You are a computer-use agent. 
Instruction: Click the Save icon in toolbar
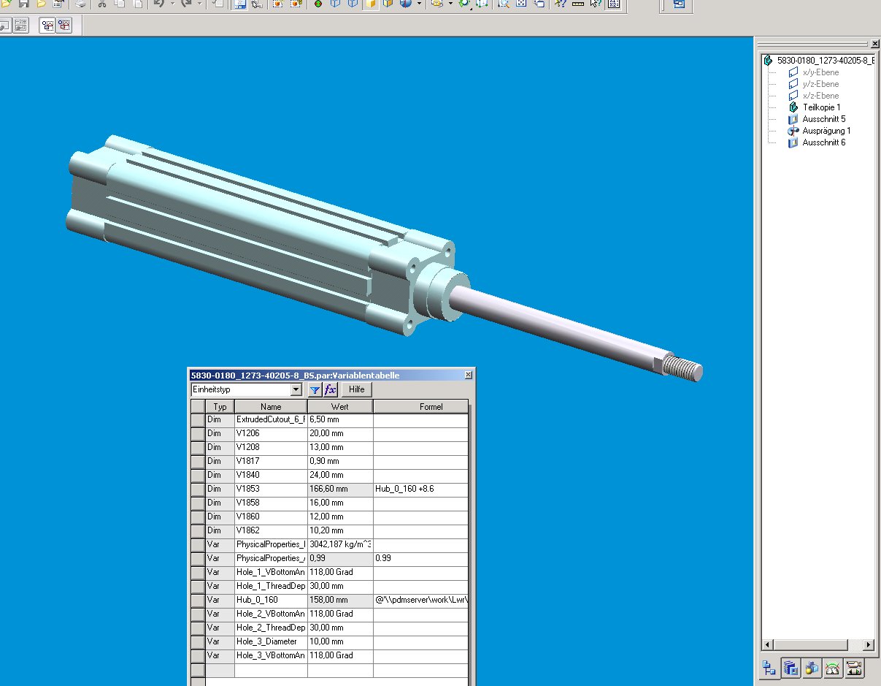(x=24, y=4)
